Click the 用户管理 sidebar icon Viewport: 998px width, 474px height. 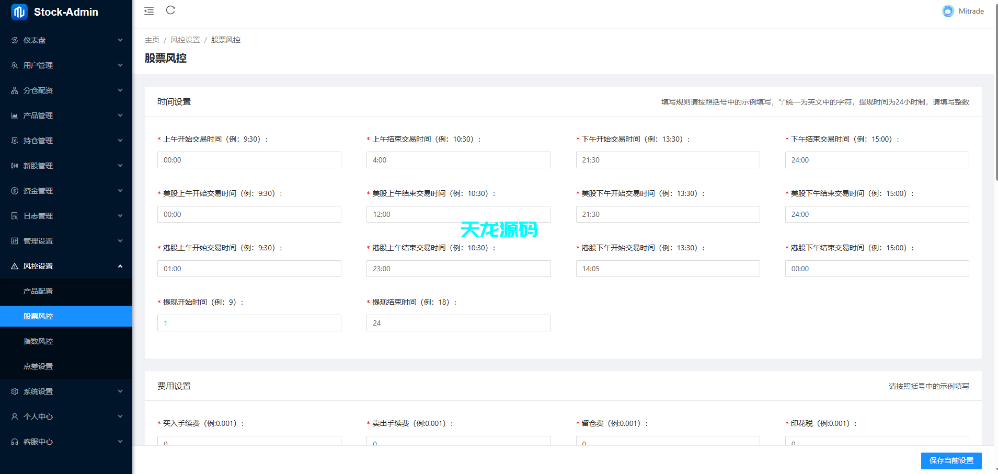(14, 65)
